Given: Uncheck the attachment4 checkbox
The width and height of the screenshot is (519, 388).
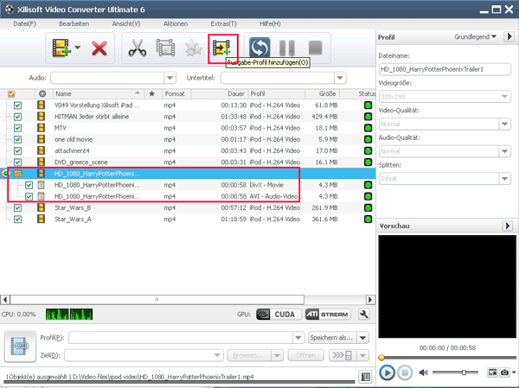Looking at the screenshot, I should click(17, 151).
